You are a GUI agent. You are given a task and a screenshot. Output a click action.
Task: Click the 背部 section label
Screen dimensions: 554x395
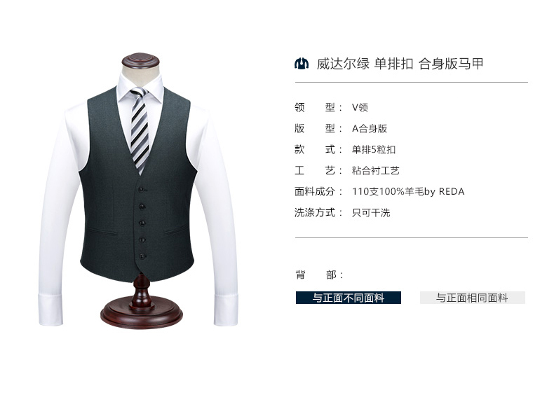click(x=319, y=275)
